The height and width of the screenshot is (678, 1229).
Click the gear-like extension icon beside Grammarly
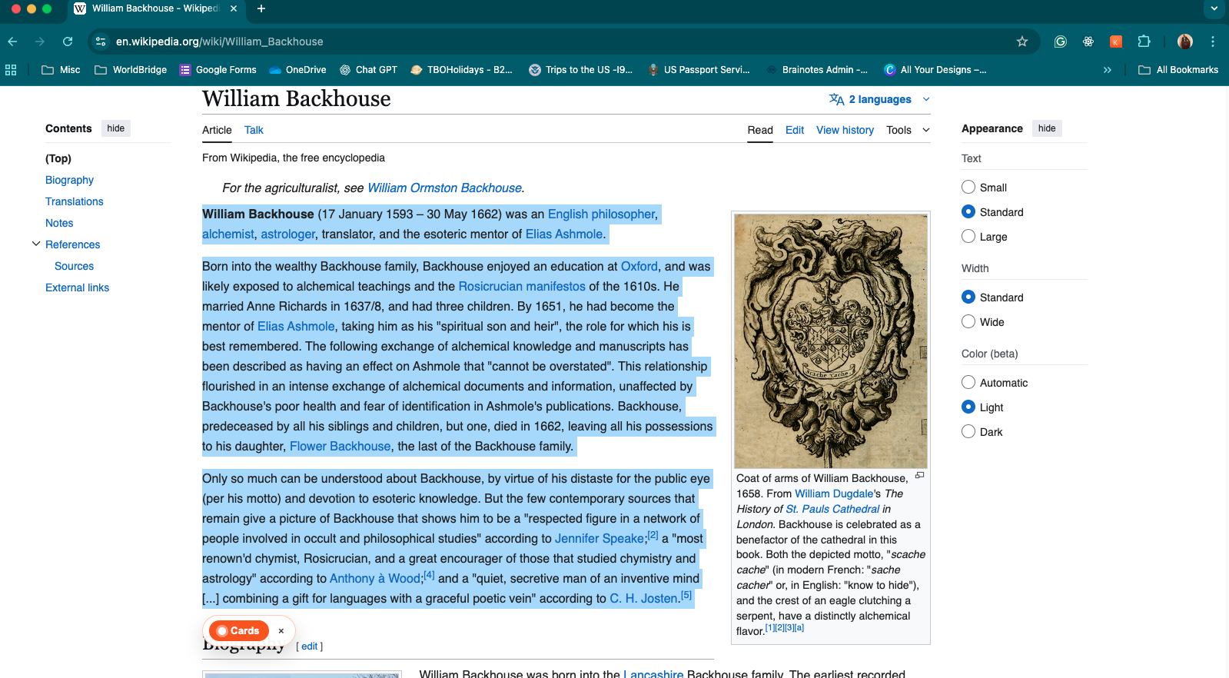pyautogui.click(x=1088, y=42)
